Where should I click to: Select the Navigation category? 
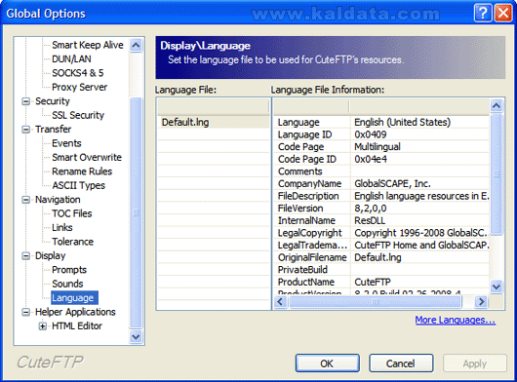pyautogui.click(x=58, y=200)
